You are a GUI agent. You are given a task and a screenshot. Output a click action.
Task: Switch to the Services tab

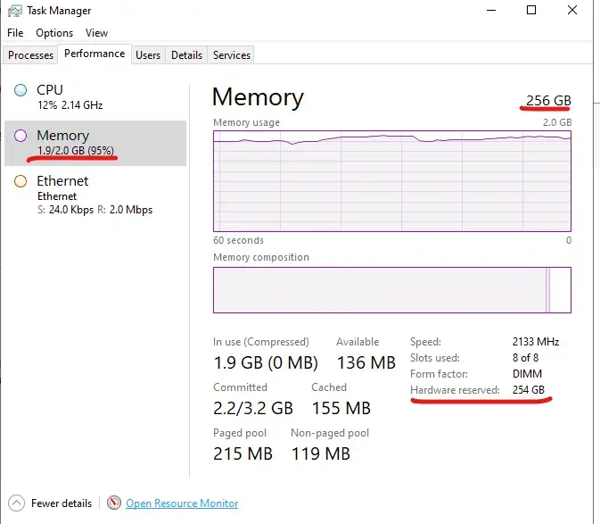pos(232,55)
